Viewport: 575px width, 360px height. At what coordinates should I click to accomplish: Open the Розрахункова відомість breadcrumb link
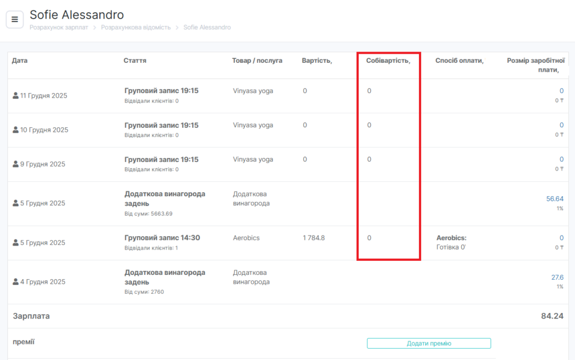coord(136,27)
